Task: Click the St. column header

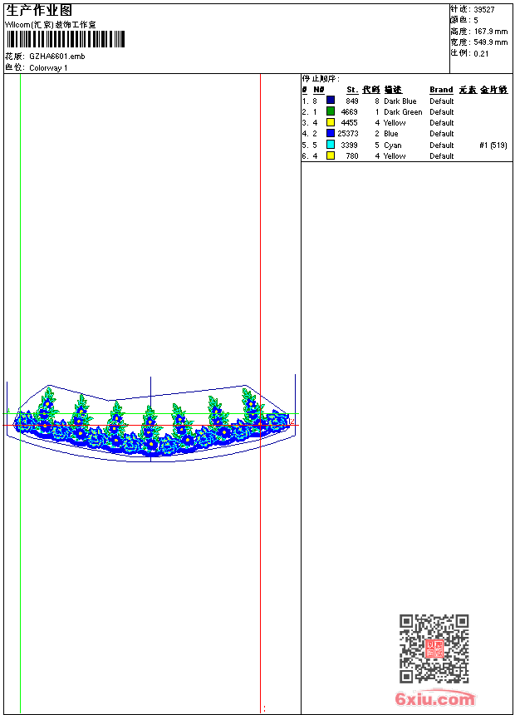Action: point(352,90)
